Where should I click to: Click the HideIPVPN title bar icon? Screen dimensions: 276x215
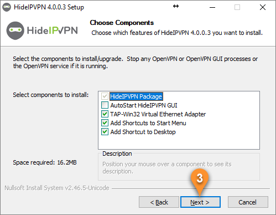(7, 7)
